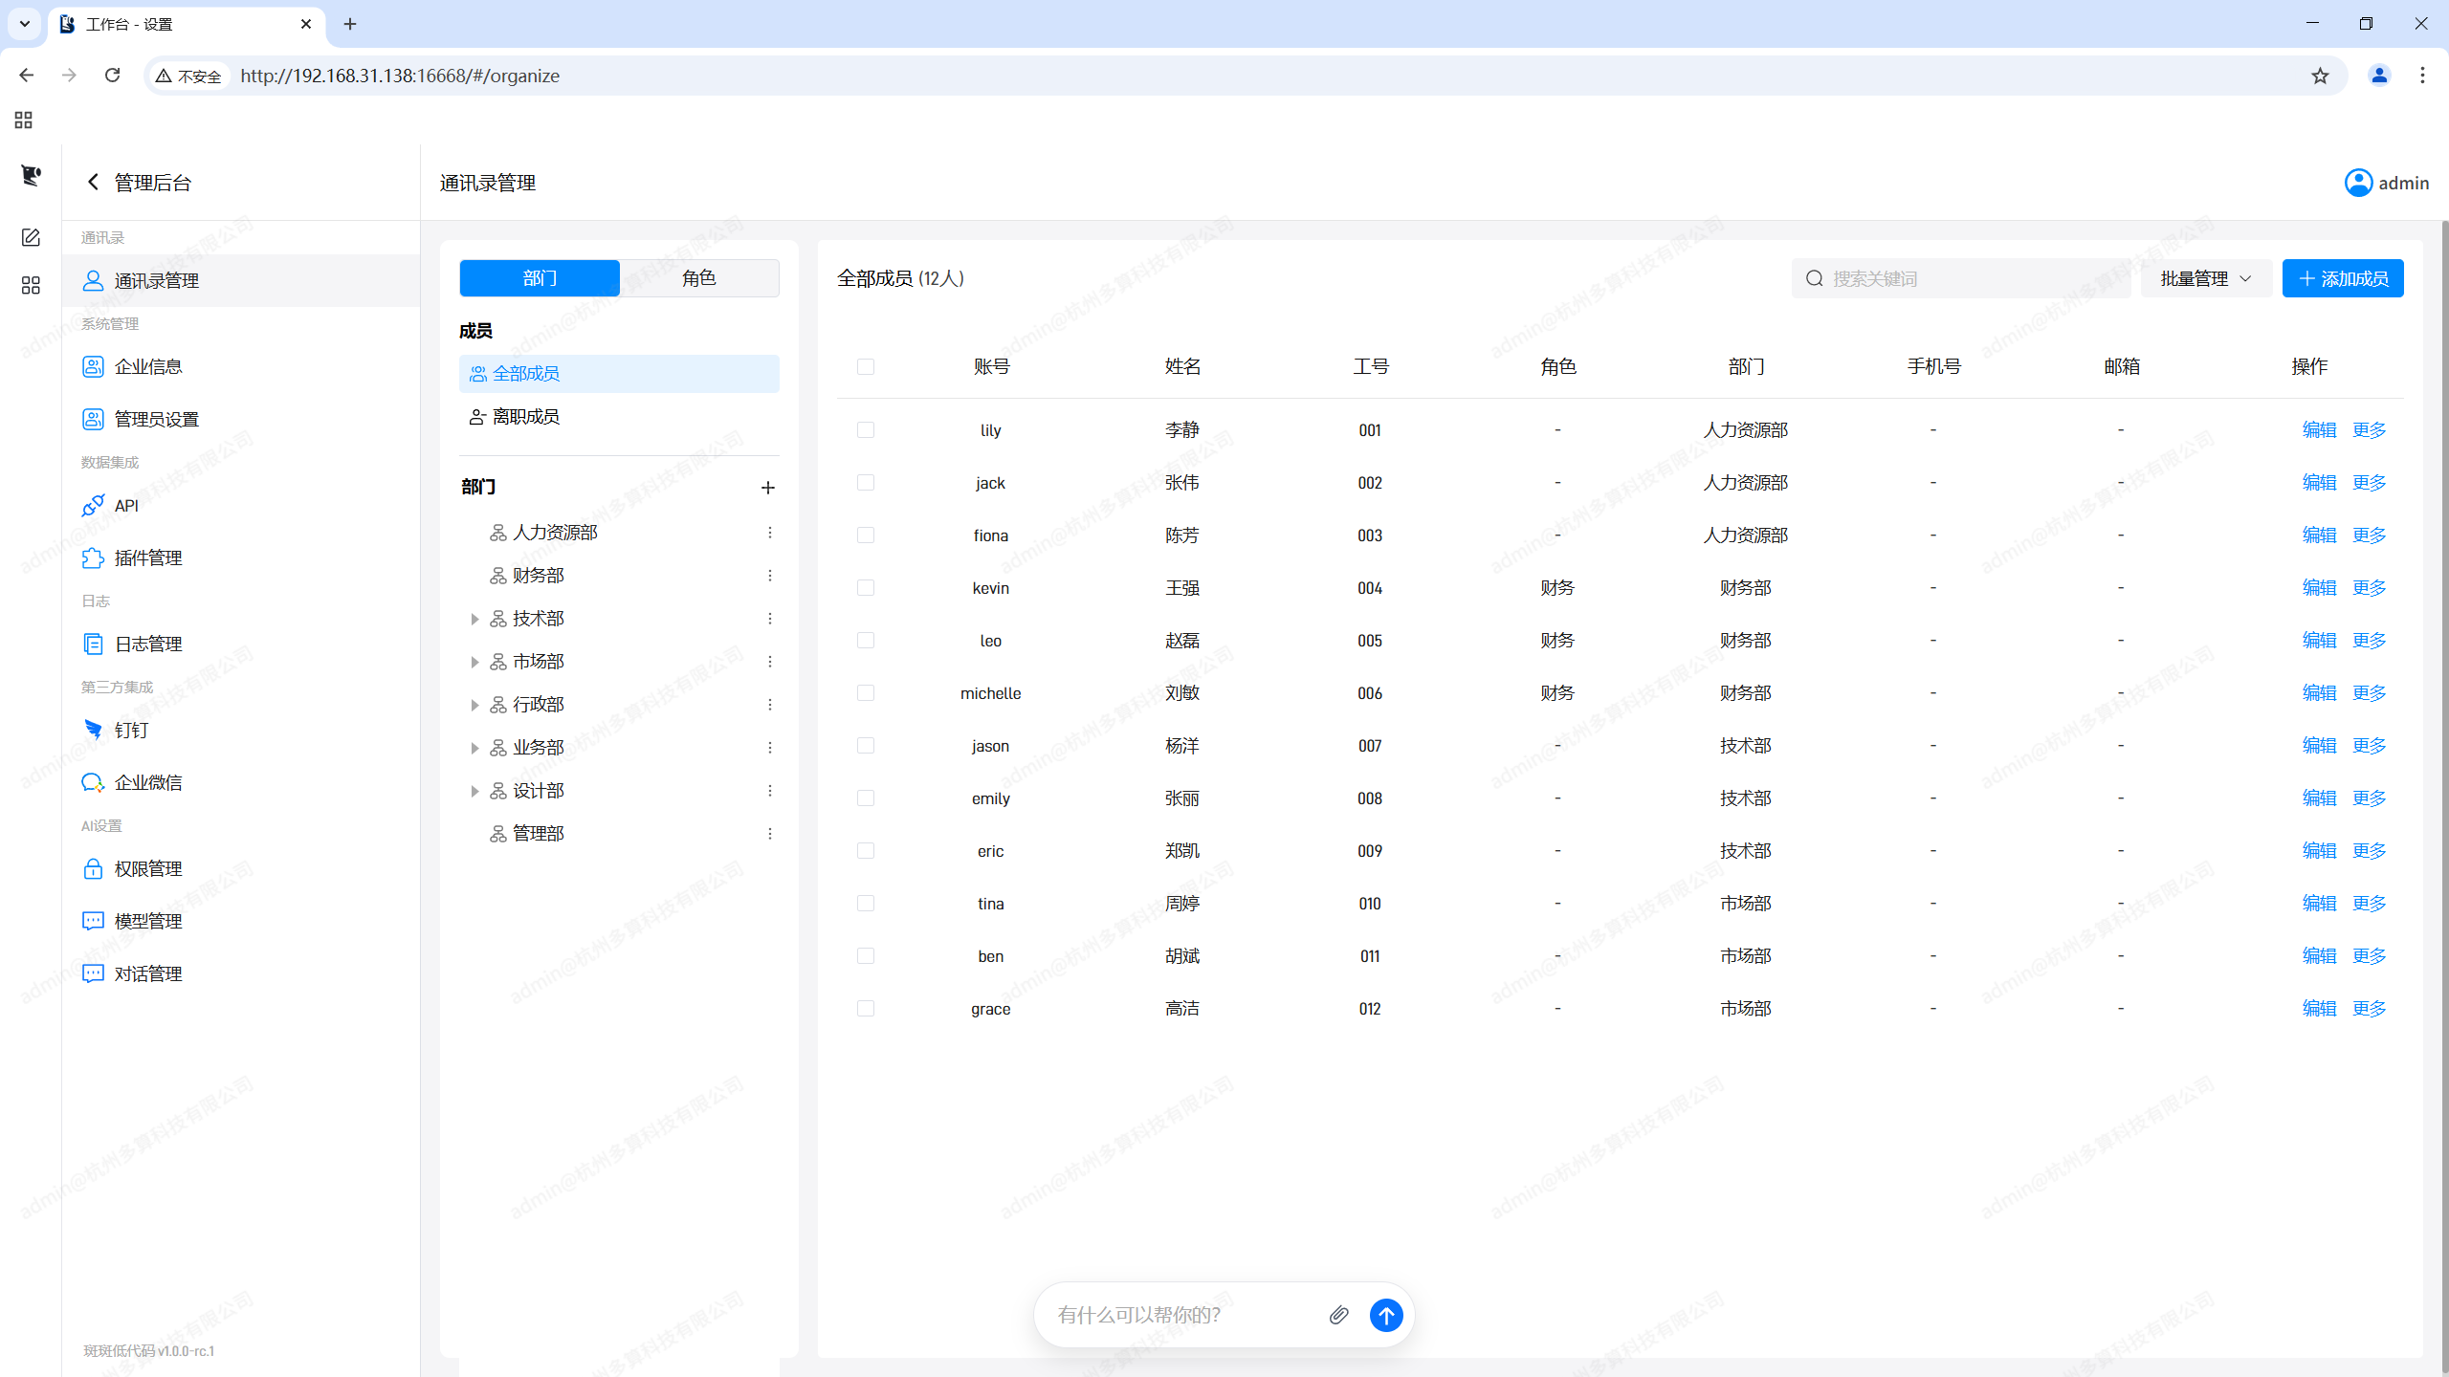Open the apps grid icon in left rail

pos(31,286)
